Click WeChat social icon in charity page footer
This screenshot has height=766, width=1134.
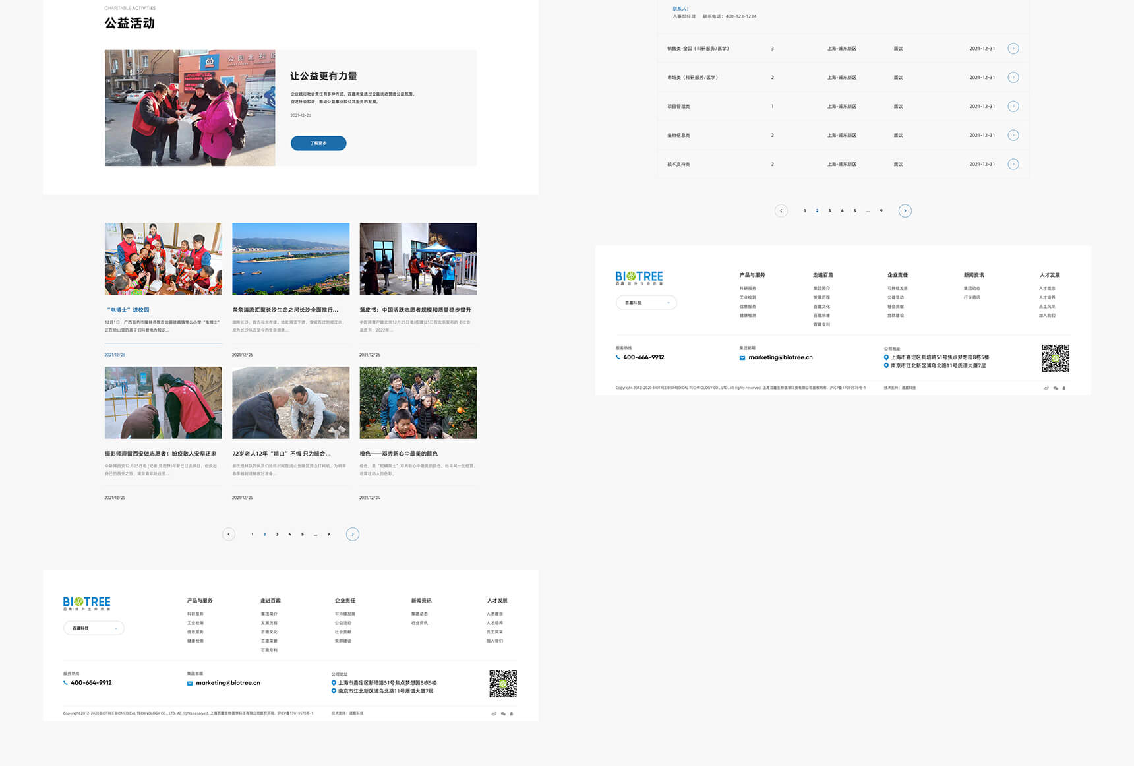tap(503, 714)
